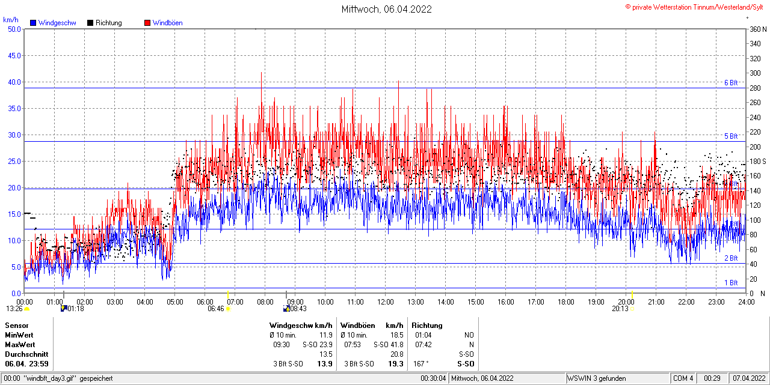Click the Richtung legend label
This screenshot has height=385, width=770.
point(109,23)
